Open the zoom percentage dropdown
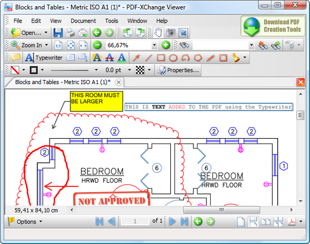The image size is (310, 244). (x=154, y=45)
